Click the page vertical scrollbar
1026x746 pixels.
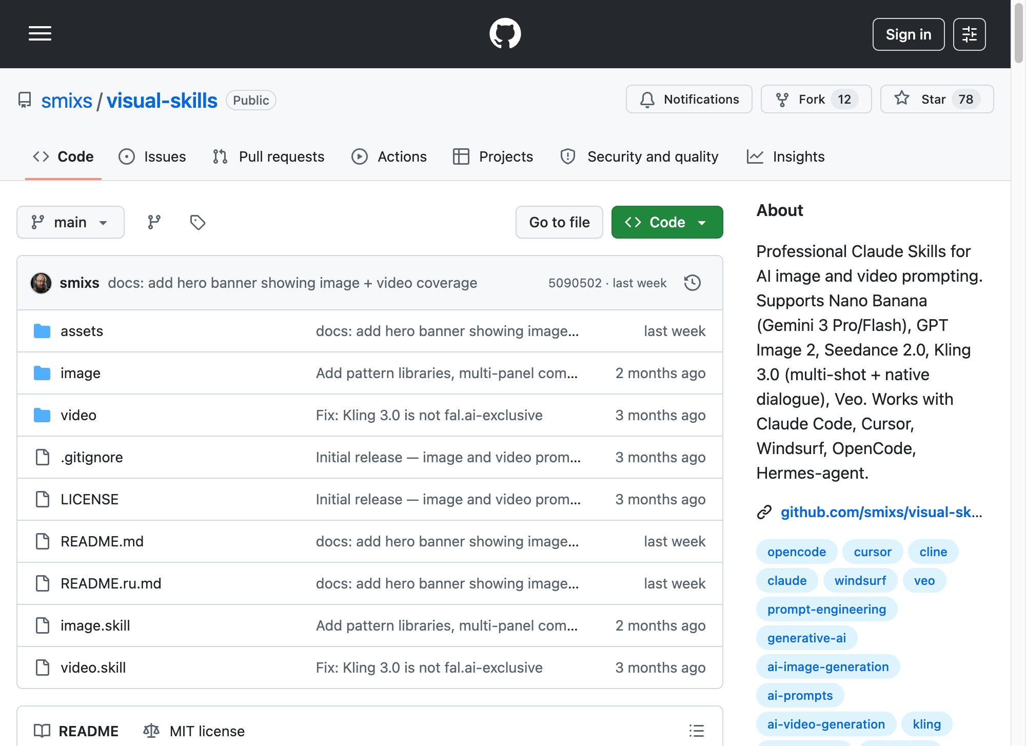(x=1018, y=32)
